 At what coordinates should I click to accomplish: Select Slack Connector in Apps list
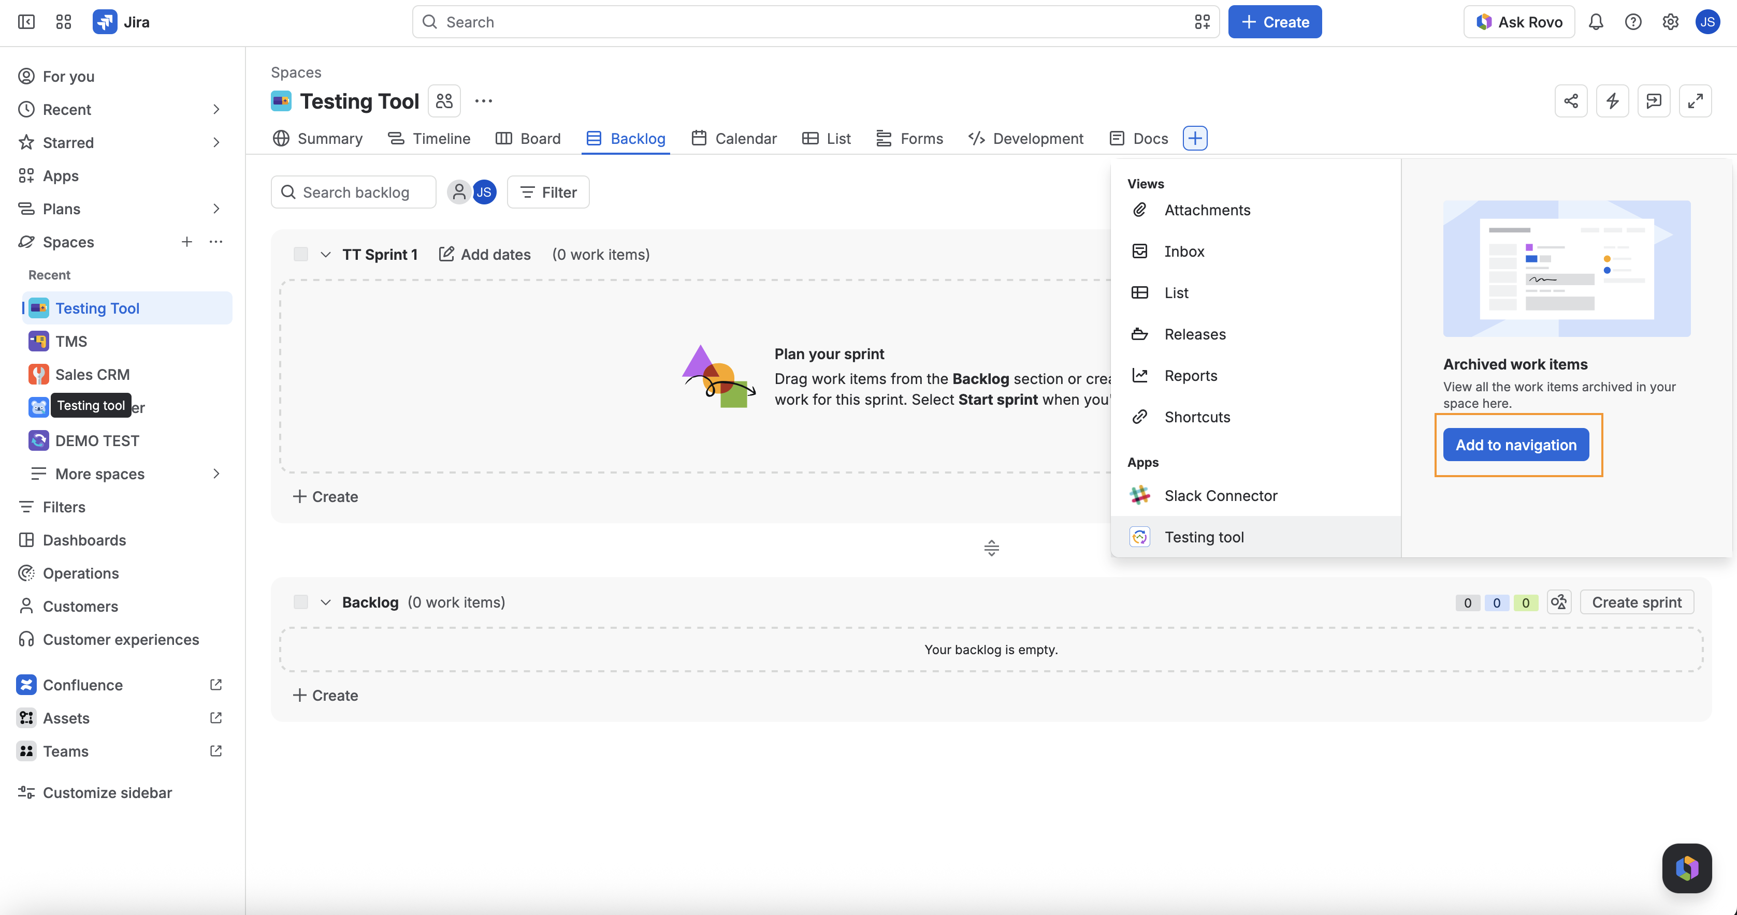(x=1255, y=495)
